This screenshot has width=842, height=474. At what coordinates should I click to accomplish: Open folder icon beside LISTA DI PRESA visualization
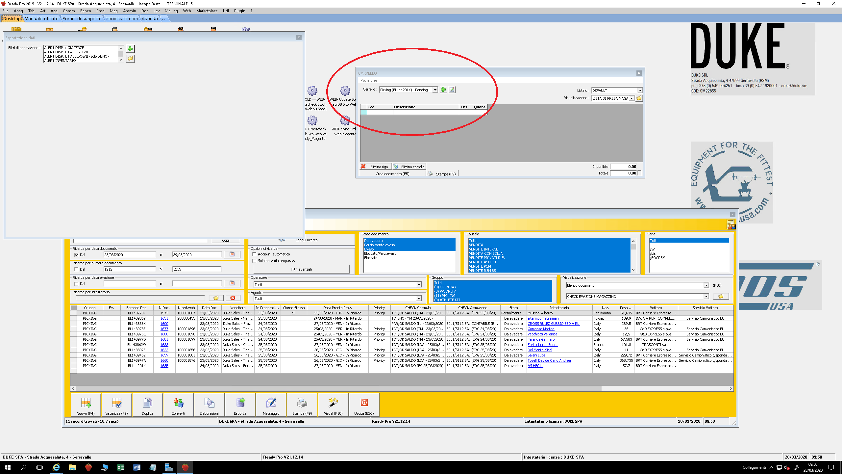point(639,98)
